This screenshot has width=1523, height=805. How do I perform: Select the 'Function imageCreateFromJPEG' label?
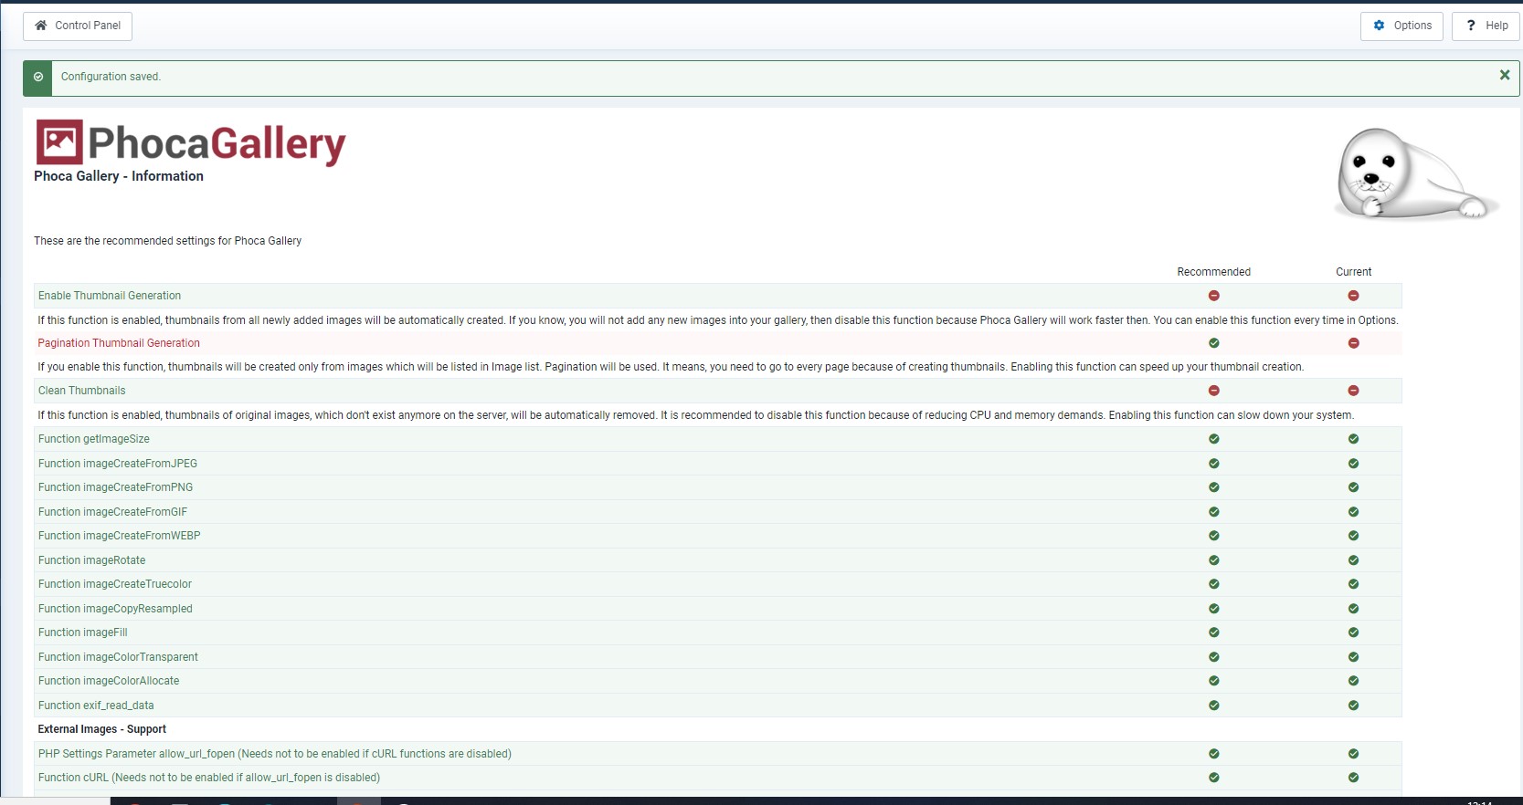point(118,464)
